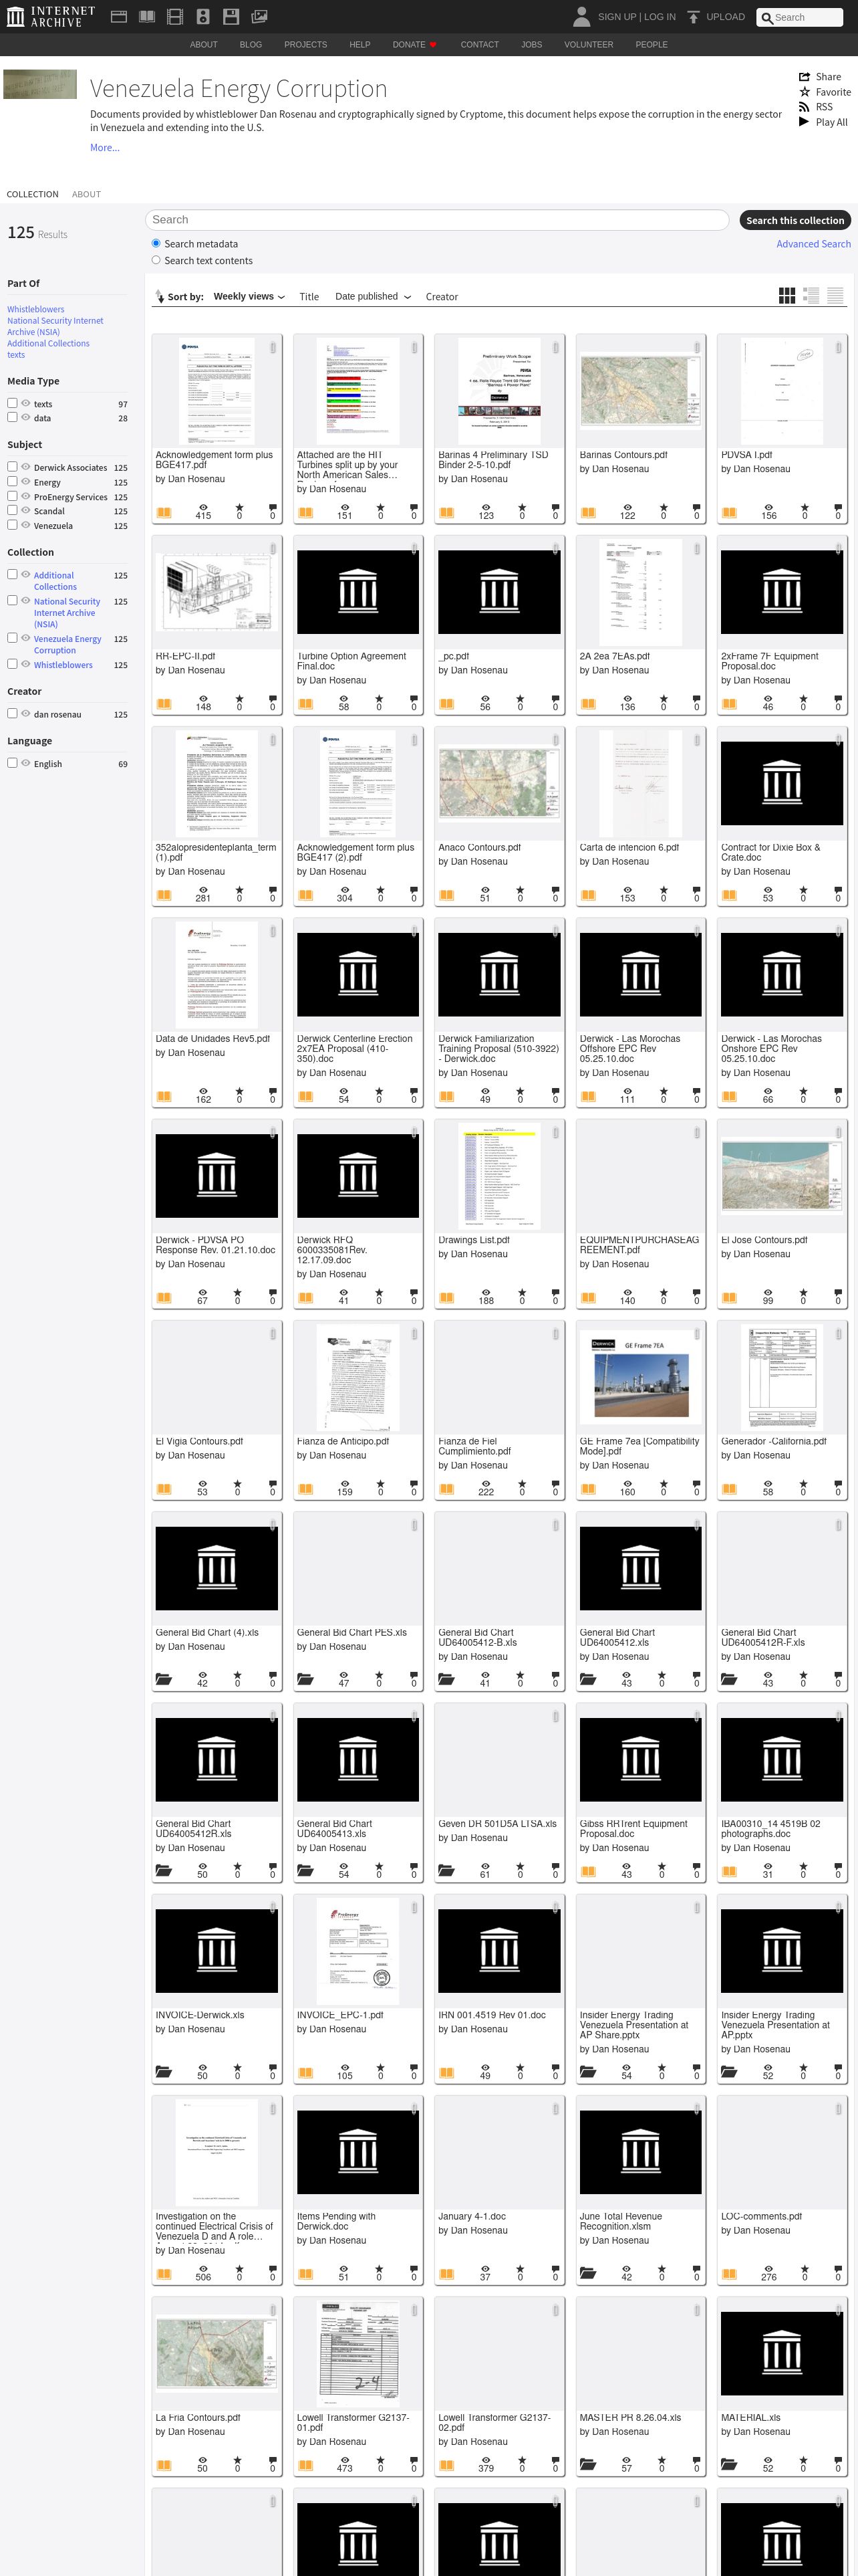Viewport: 858px width, 2576px height.
Task: Check the Derwick Associates subject filter
Action: (x=12, y=466)
